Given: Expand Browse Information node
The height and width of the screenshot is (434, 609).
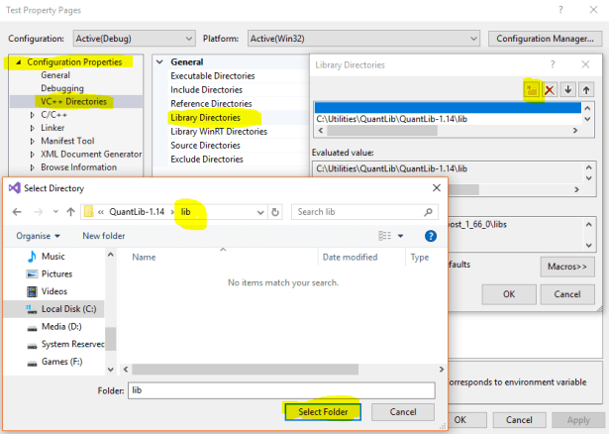Looking at the screenshot, I should click(x=33, y=167).
